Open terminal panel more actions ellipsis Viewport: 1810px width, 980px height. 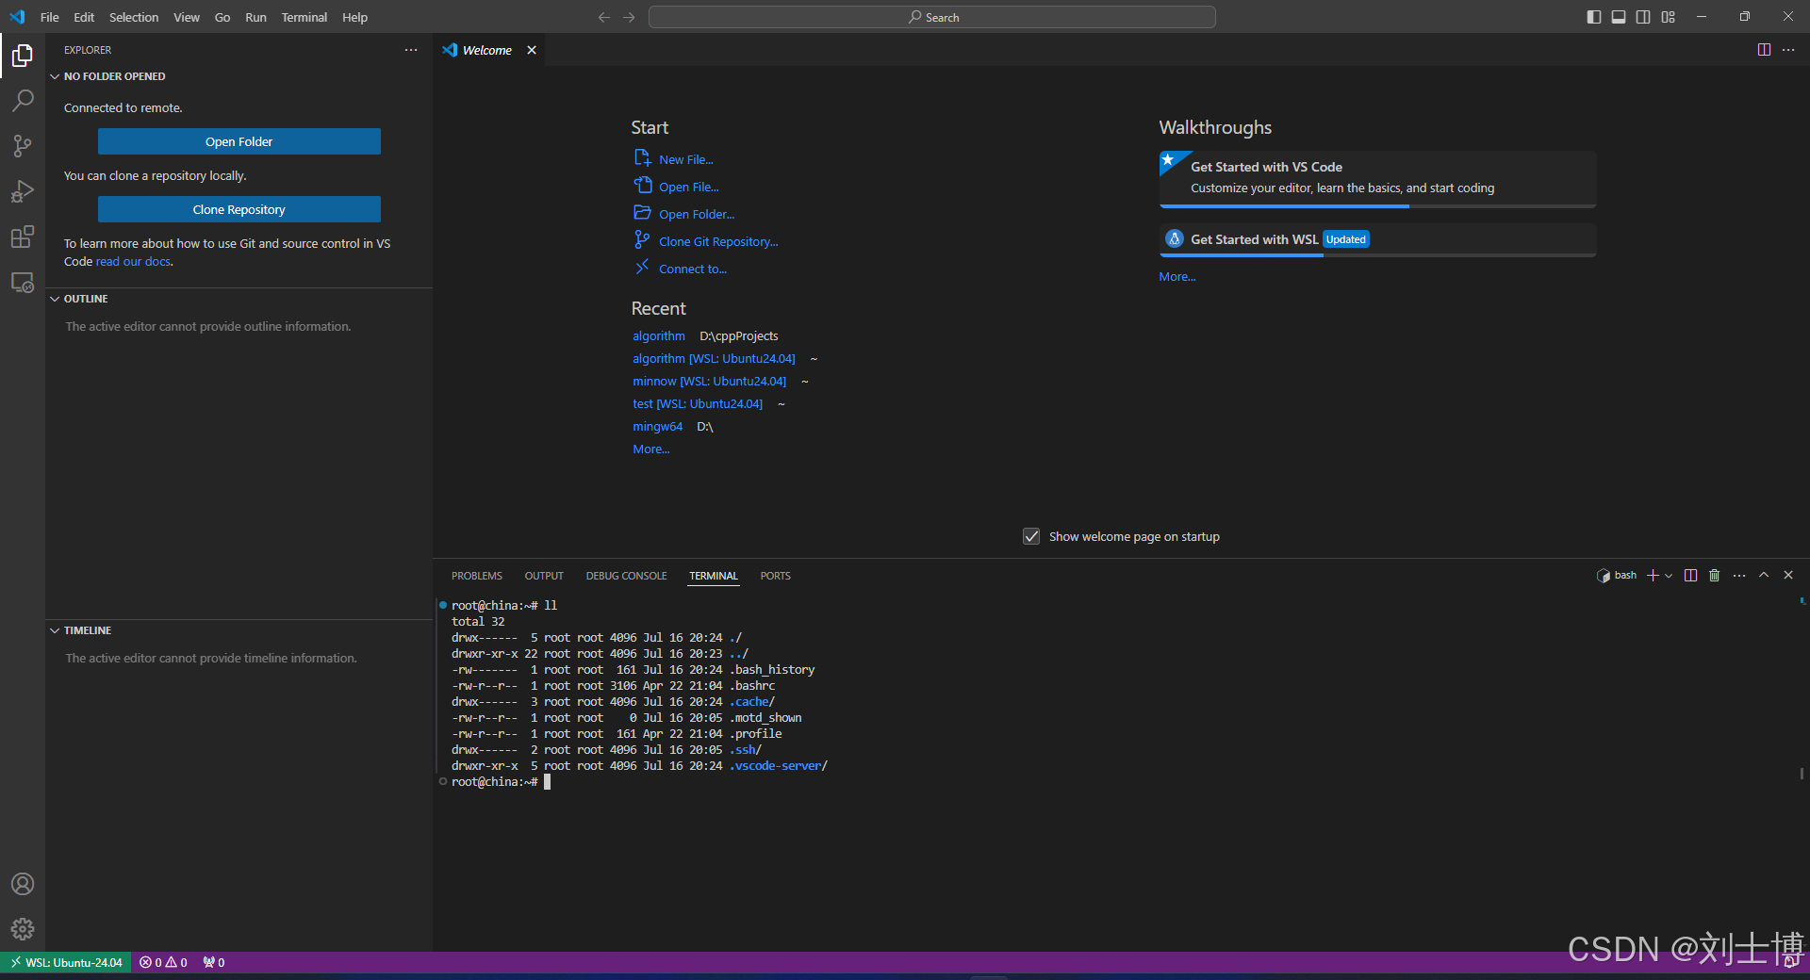click(x=1739, y=576)
